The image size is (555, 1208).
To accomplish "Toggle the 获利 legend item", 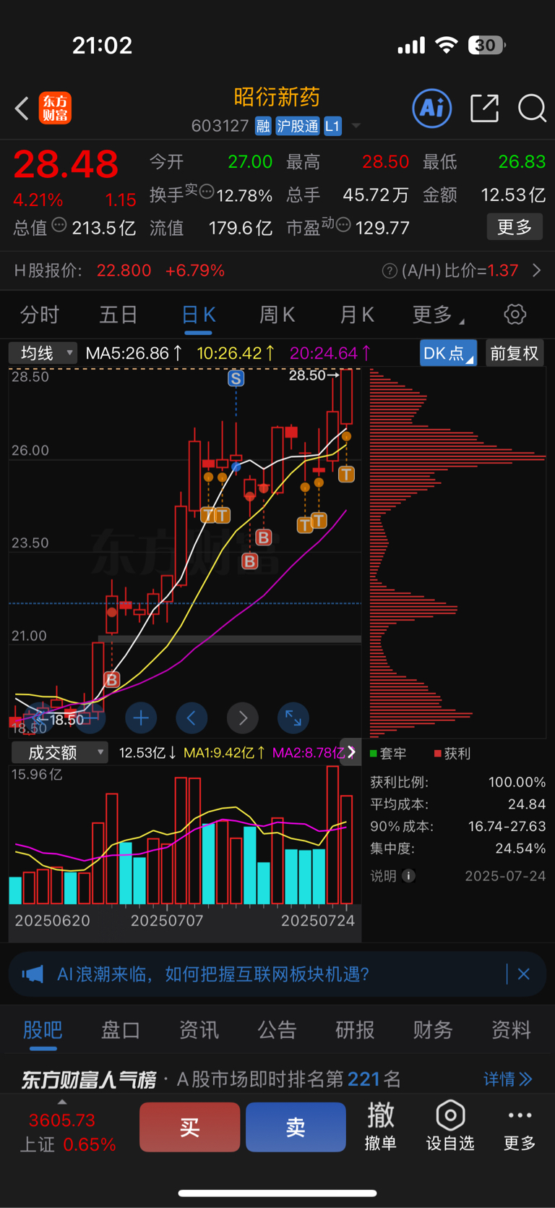I will tap(452, 754).
